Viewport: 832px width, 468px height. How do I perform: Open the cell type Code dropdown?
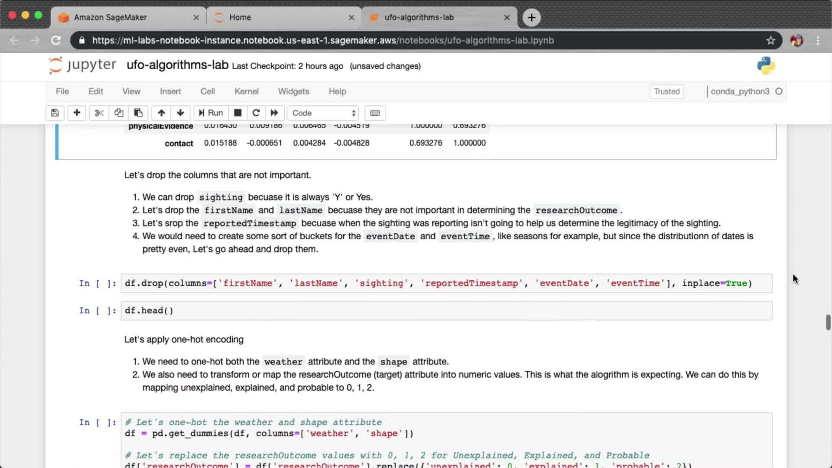323,113
